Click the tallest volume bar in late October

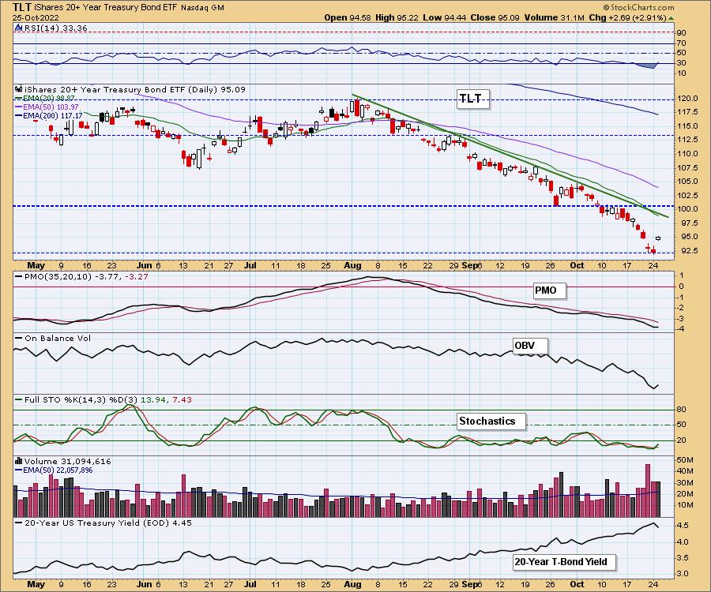coord(648,490)
